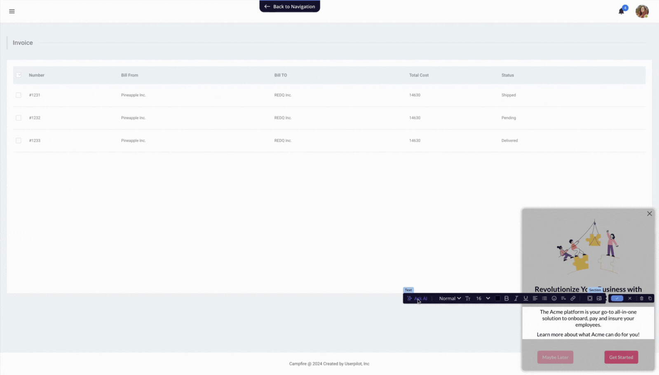Open the black text color swatch
Viewport: 659px width, 375px height.
(497, 298)
